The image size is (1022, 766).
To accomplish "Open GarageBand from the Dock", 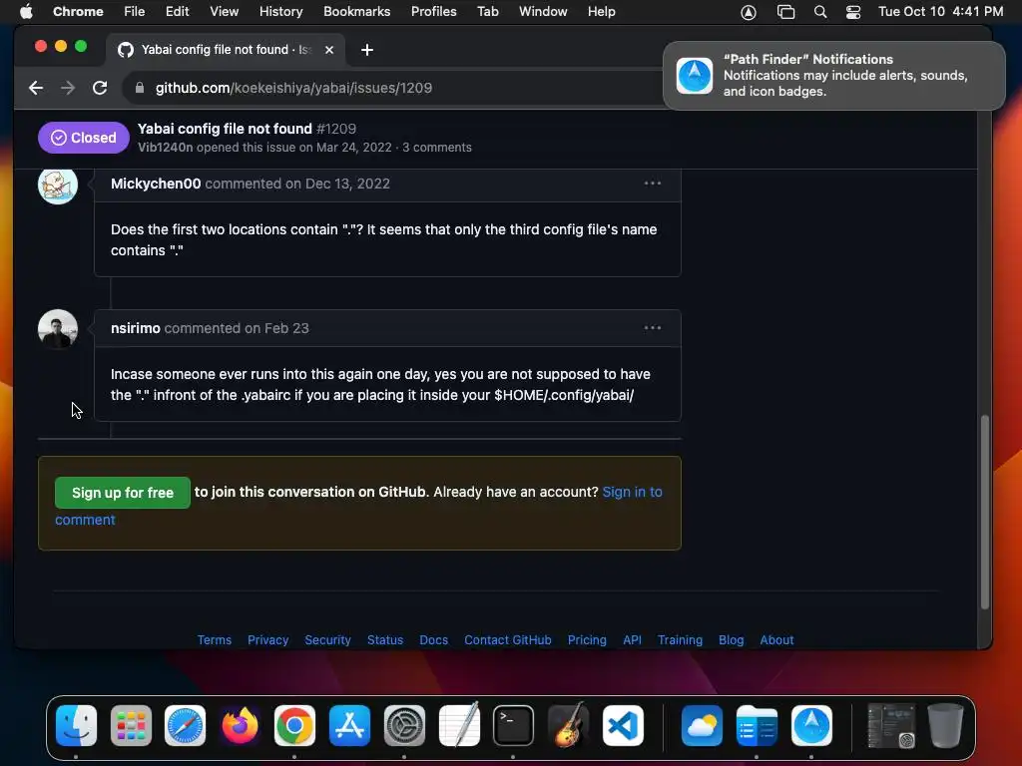I will click(568, 725).
